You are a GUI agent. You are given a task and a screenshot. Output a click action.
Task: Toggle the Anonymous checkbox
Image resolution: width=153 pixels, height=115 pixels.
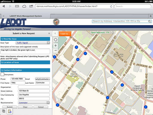pyautogui.click(x=2, y=74)
